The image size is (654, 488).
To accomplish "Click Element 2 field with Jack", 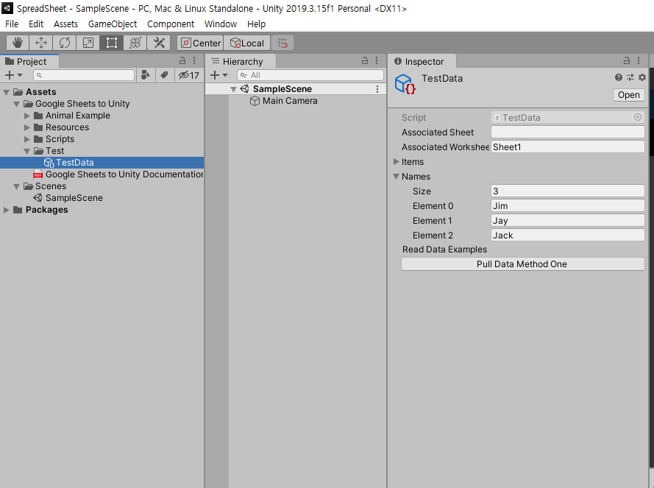I will 568,235.
